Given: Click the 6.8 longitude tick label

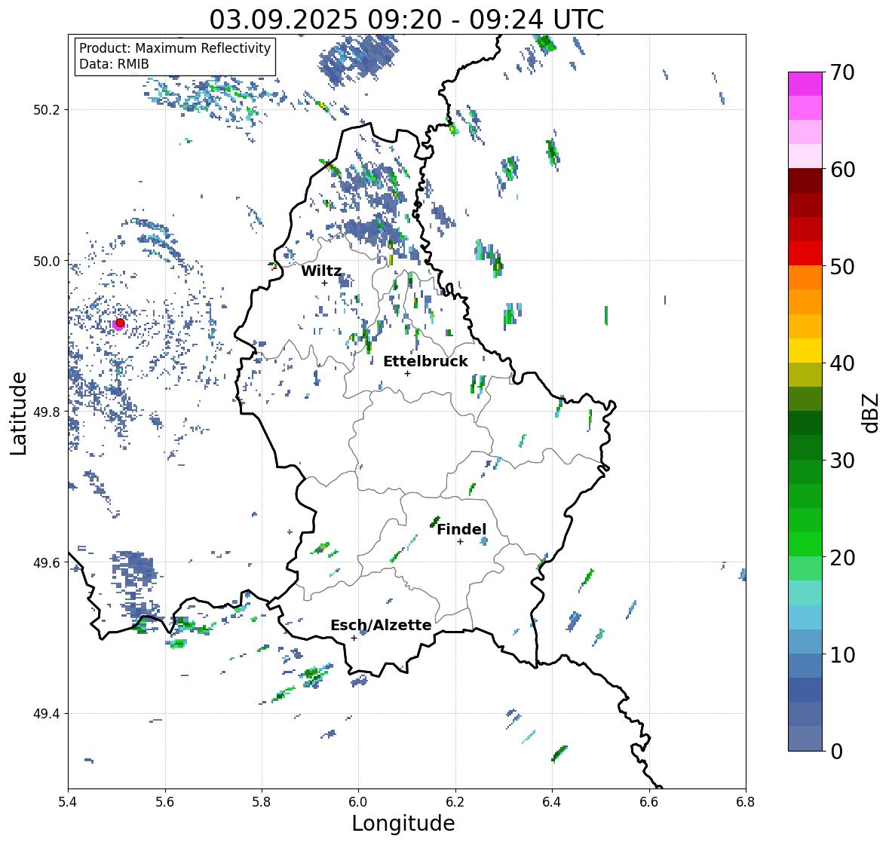Looking at the screenshot, I should pos(746,802).
